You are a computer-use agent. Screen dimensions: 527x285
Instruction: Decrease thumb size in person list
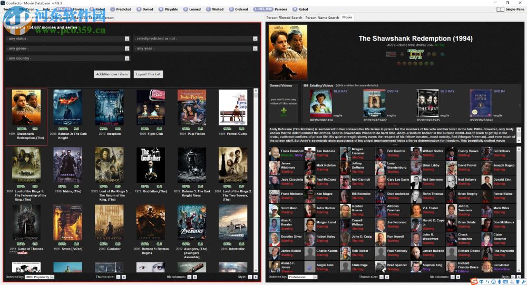tap(381, 277)
